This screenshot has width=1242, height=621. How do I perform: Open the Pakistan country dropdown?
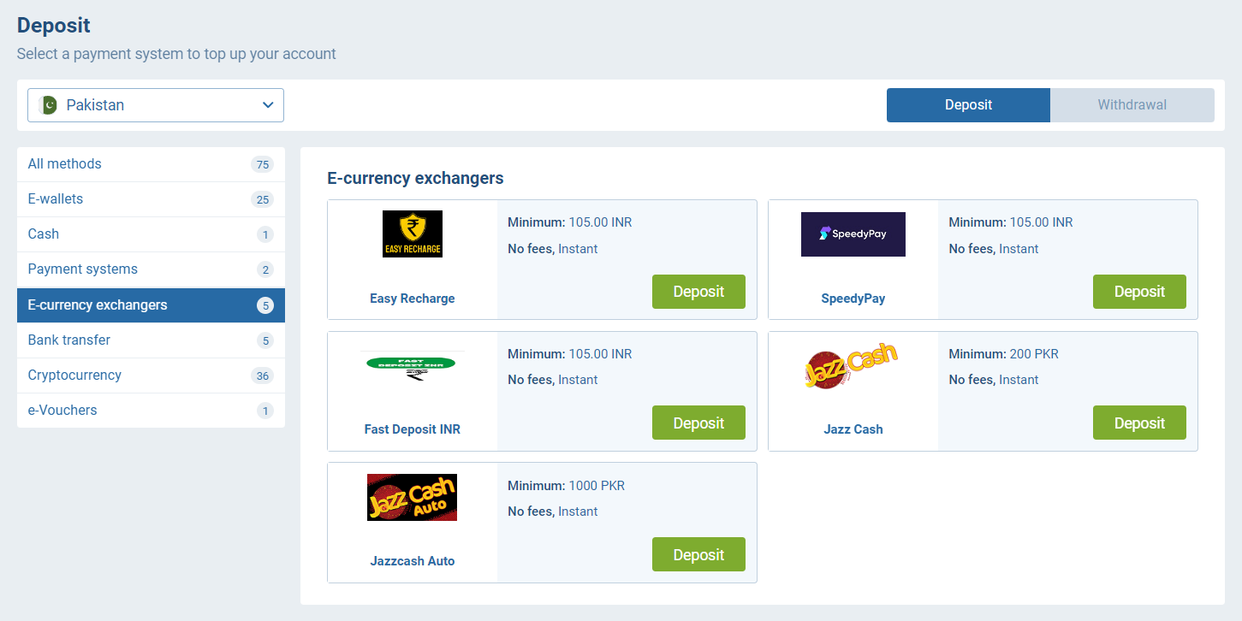click(x=156, y=105)
